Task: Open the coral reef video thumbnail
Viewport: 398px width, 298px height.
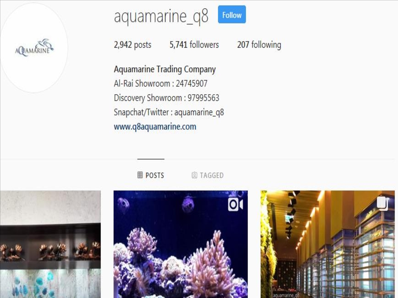Action: pyautogui.click(x=181, y=244)
